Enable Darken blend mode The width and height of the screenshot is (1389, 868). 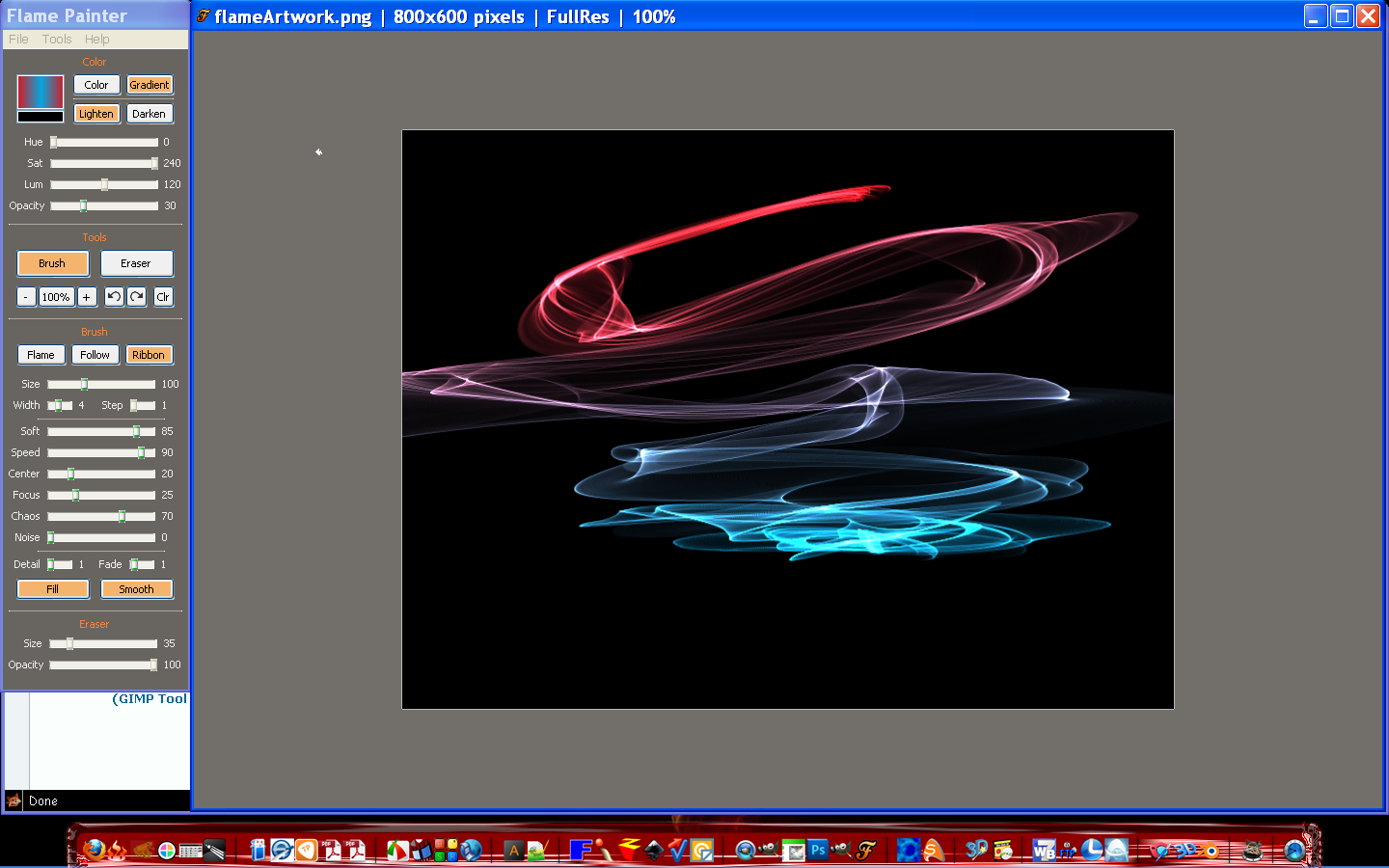coord(150,114)
